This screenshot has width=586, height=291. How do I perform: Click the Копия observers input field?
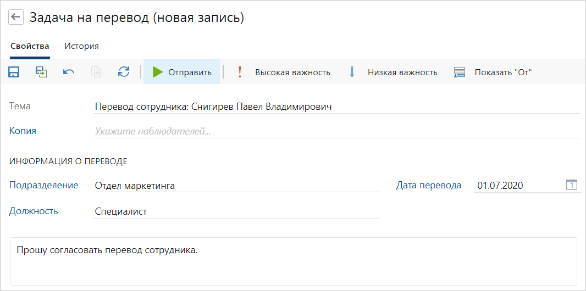336,131
